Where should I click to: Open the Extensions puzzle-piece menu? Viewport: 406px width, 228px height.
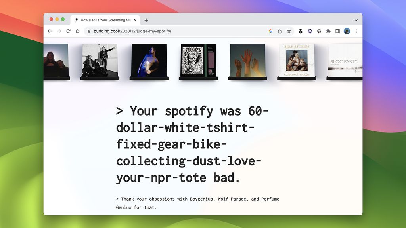[328, 31]
